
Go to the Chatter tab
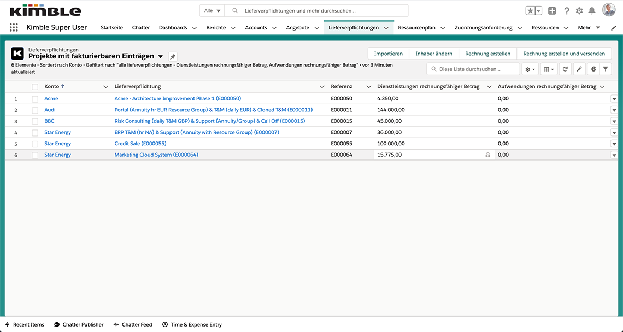click(141, 28)
